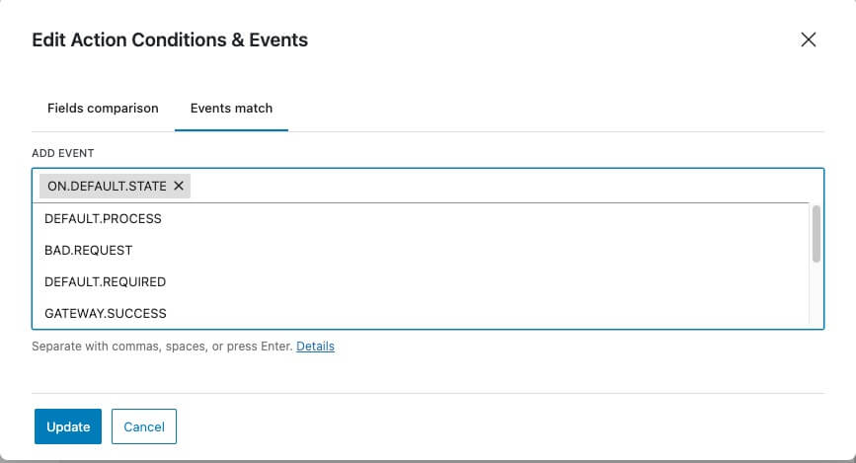
Task: Click the ADD EVENT field label
Action: [62, 154]
